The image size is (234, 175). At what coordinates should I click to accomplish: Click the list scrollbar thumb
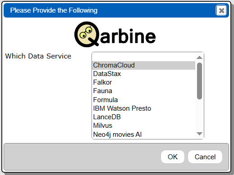[x=199, y=81]
